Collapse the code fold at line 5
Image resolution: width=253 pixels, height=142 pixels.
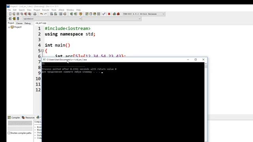coord(42,51)
